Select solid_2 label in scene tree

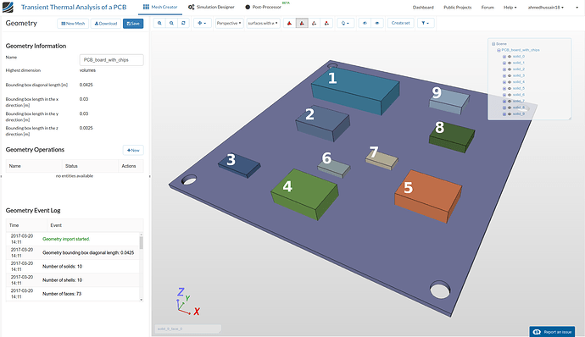tap(519, 69)
